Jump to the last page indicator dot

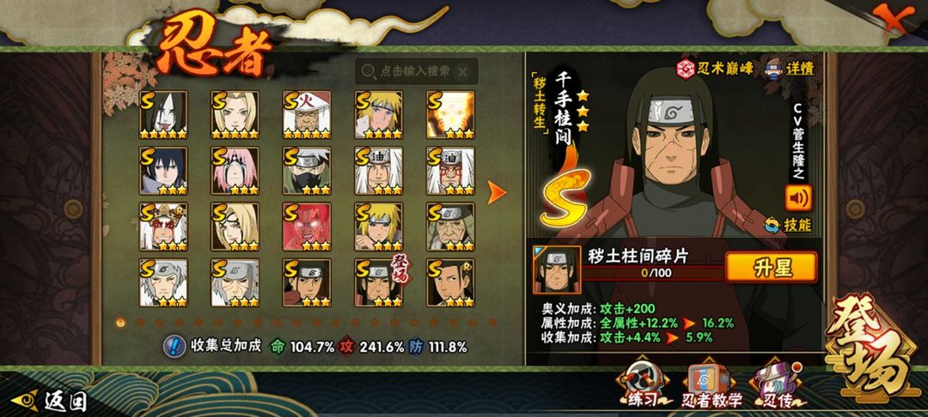(491, 323)
